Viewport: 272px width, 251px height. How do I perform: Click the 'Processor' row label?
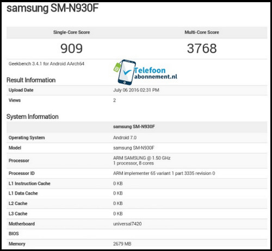pos(19,160)
